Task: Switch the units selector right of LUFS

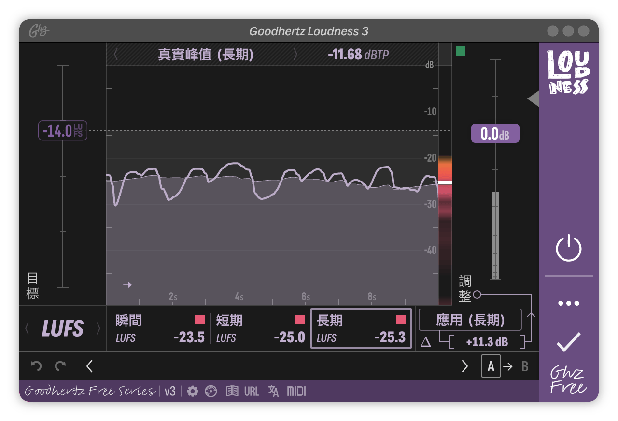Action: [98, 329]
